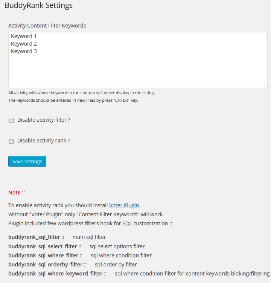This screenshot has height=283, width=271.
Task: Open the Voter Plugin link
Action: click(124, 205)
